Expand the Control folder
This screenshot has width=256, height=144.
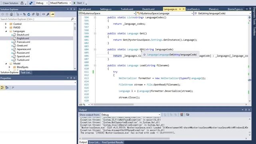(x=6, y=24)
